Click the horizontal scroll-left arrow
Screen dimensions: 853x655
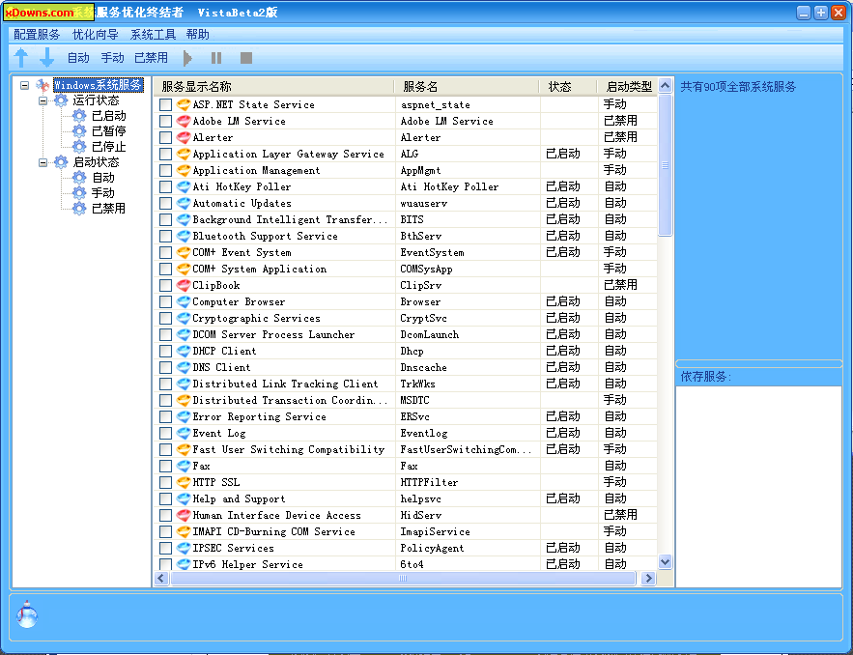[x=161, y=579]
